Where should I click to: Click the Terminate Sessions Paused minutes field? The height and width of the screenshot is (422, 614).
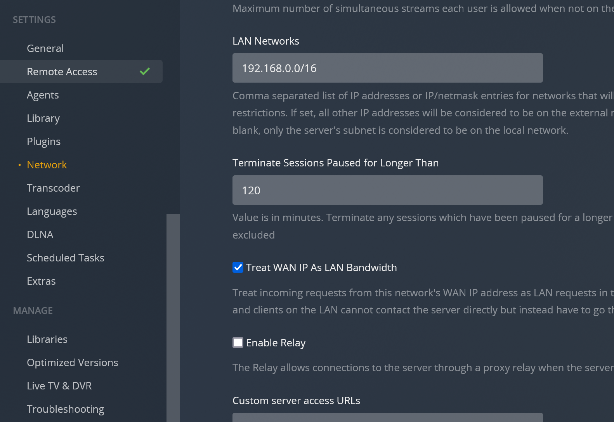click(x=387, y=190)
